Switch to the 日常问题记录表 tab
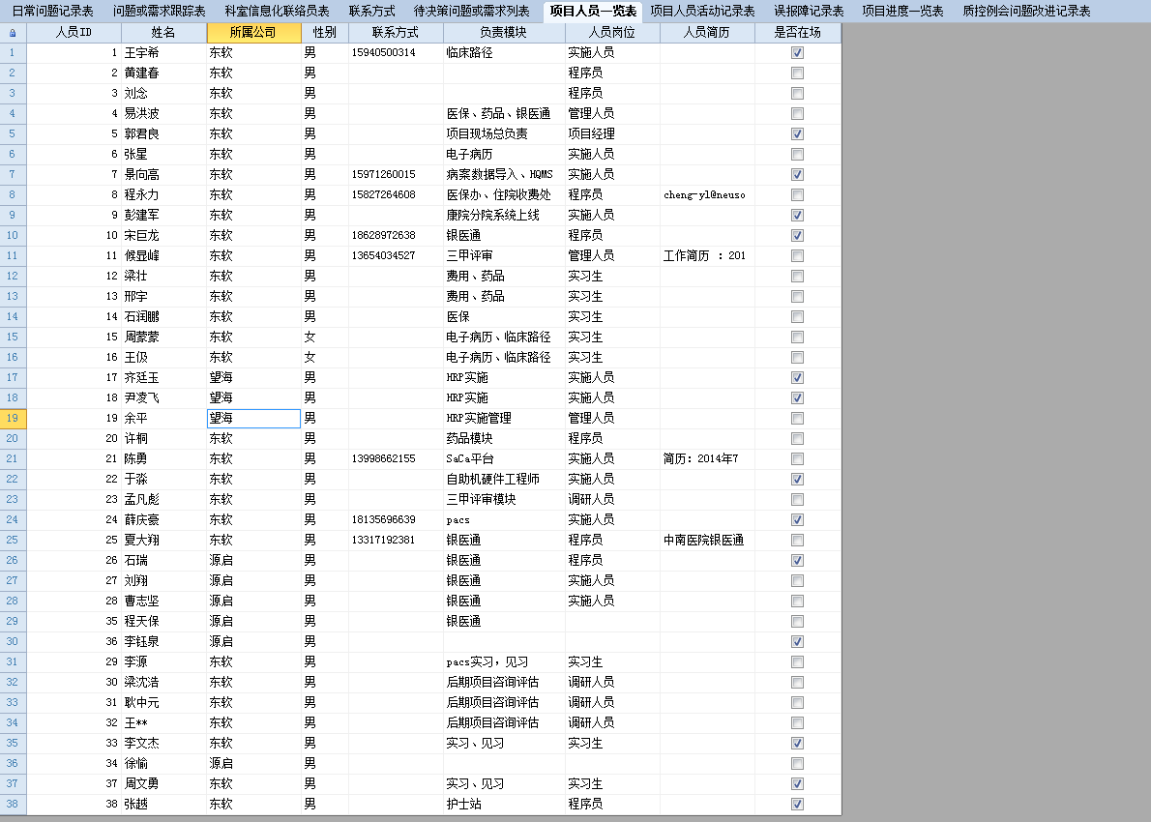Viewport: 1151px width, 822px height. [x=53, y=11]
